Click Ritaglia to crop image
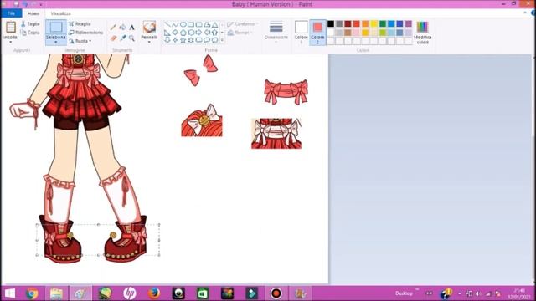 (80, 24)
